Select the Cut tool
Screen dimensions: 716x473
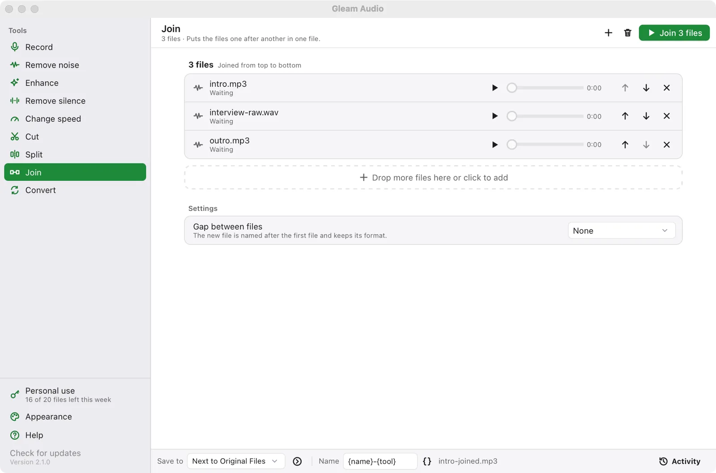coord(75,136)
